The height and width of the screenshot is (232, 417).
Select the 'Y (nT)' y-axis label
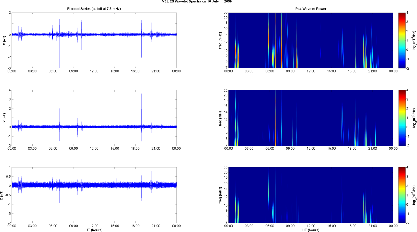[4, 118]
